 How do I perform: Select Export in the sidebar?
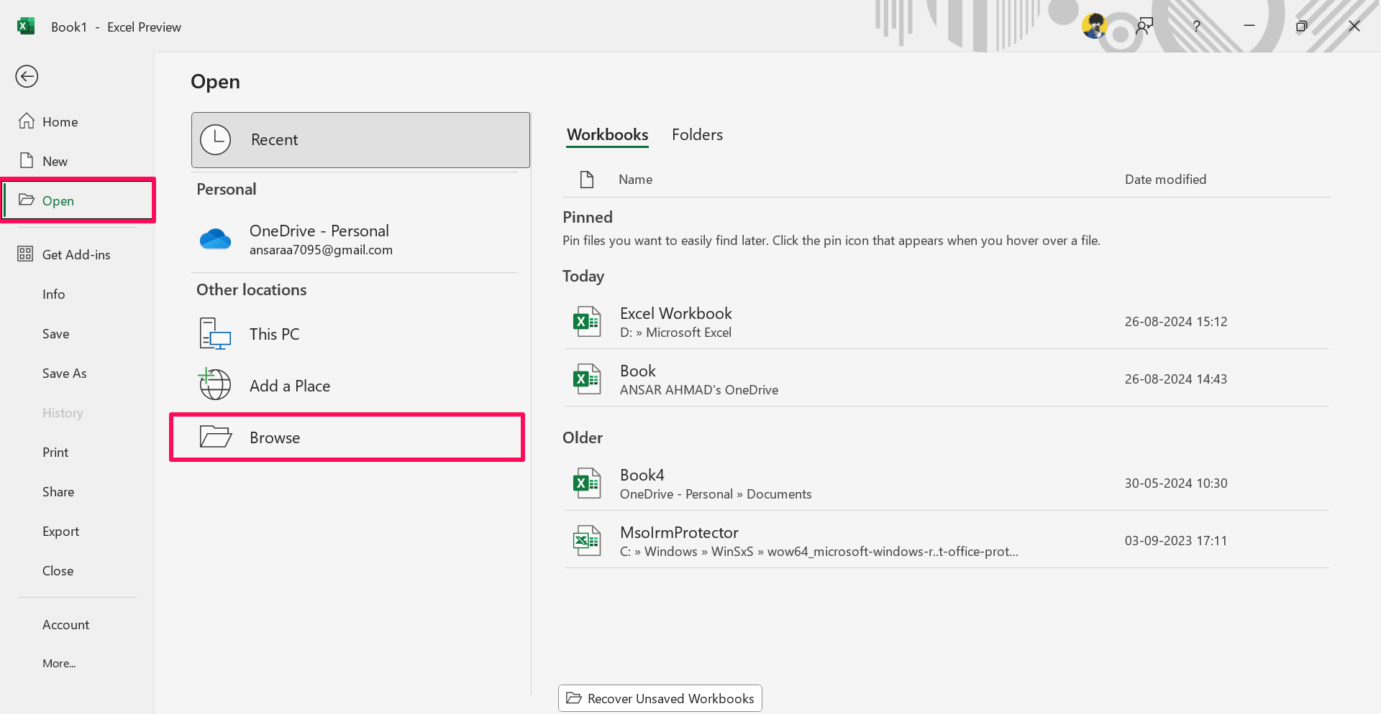(x=61, y=531)
